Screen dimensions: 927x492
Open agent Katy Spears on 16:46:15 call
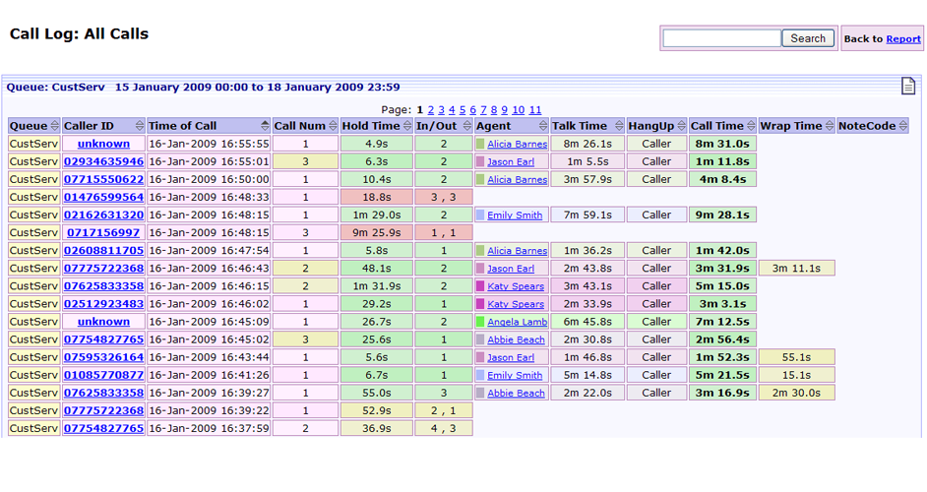(516, 285)
